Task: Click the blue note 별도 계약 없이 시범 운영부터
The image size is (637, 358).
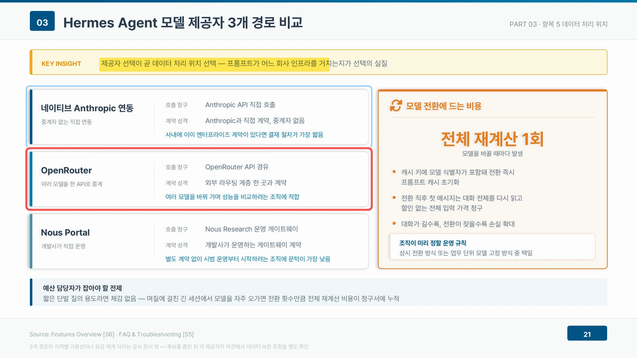Action: pyautogui.click(x=248, y=259)
